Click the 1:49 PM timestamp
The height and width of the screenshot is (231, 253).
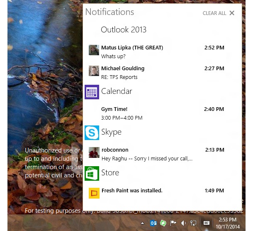pyautogui.click(x=214, y=191)
